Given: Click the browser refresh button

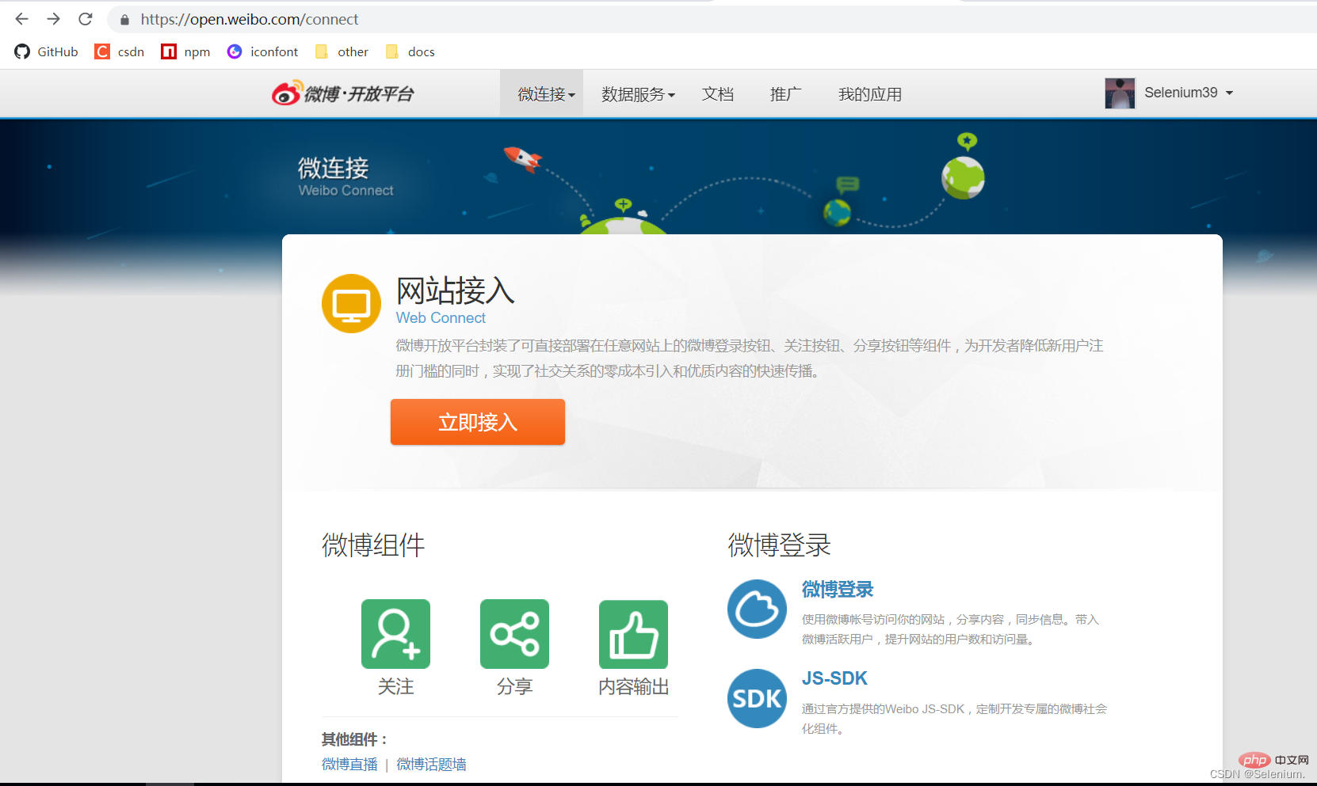Looking at the screenshot, I should pos(85,19).
